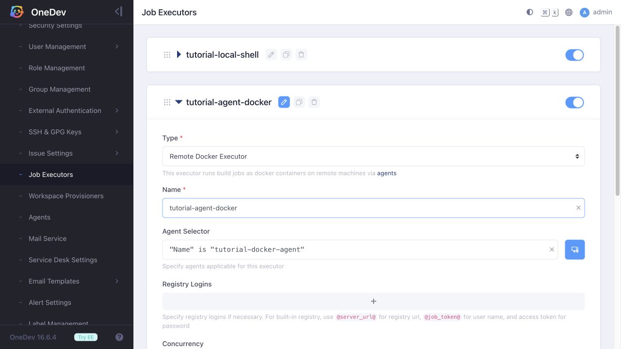This screenshot has height=349, width=621.
Task: Switch dark mode theme icon
Action: (530, 12)
